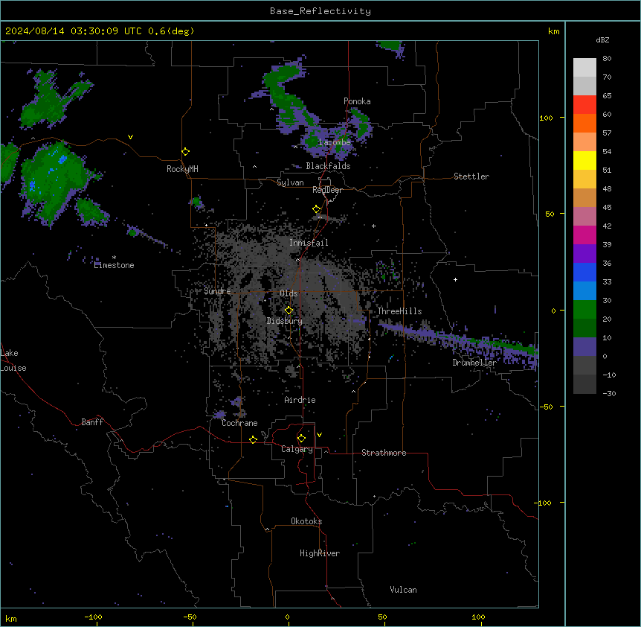Click the HighRiver label
Screen dimensions: 641x627
[320, 553]
